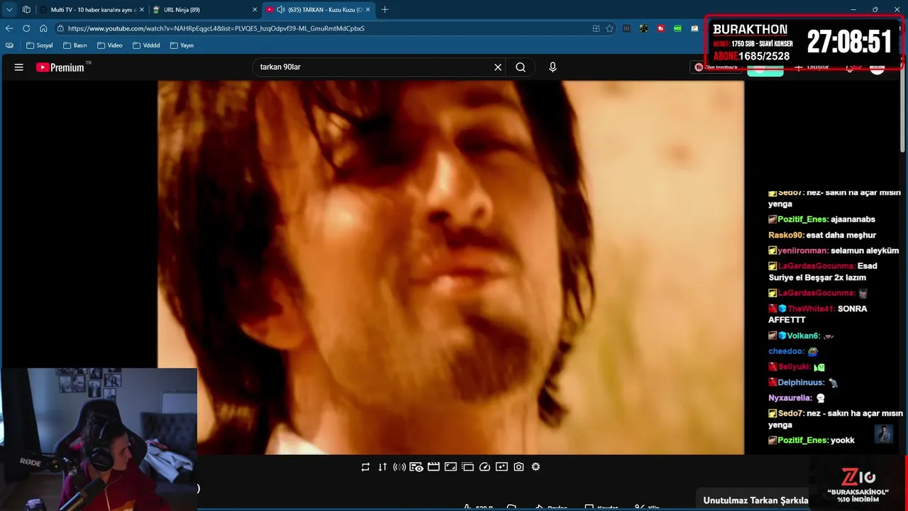Clear the 'tarkan 90lar' search text
The width and height of the screenshot is (908, 511).
(x=498, y=67)
